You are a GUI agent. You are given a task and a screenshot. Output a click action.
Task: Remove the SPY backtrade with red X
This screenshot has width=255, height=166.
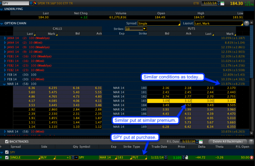tap(251, 158)
